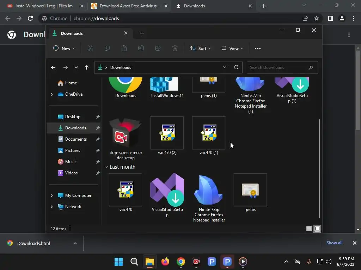Open Downloads.html download options chevron

[75, 243]
